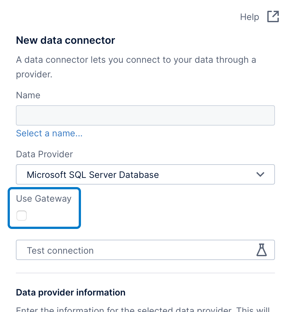Click the "Select a name..." link
The width and height of the screenshot is (294, 312).
tap(49, 133)
